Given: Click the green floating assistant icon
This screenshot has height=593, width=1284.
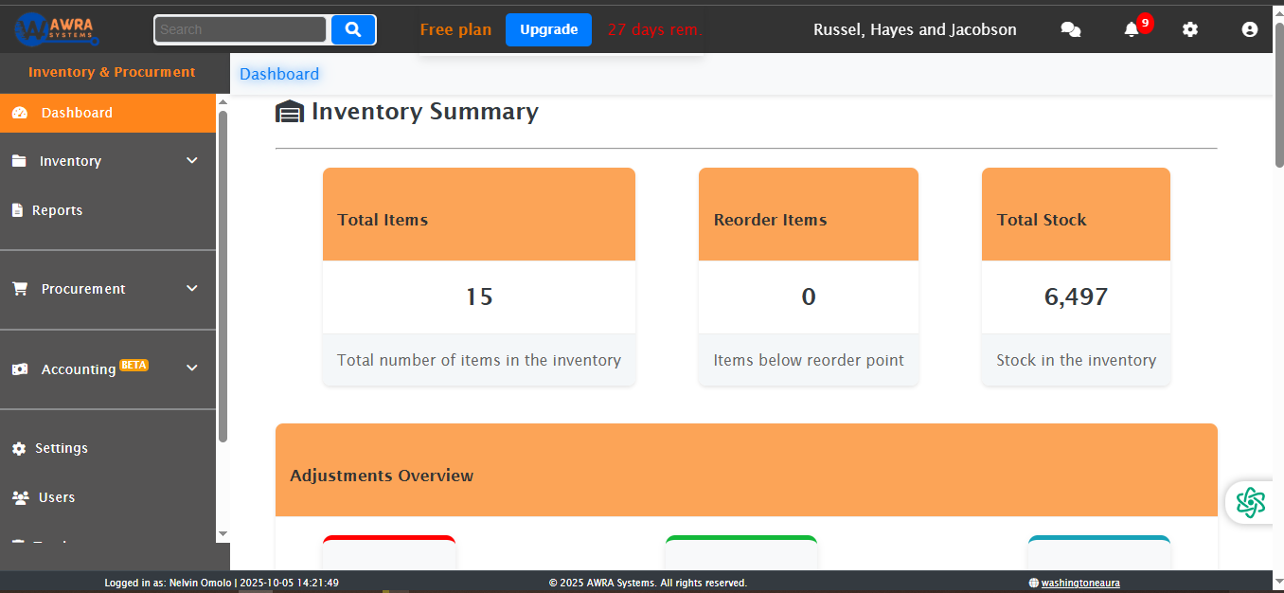Looking at the screenshot, I should tap(1250, 502).
